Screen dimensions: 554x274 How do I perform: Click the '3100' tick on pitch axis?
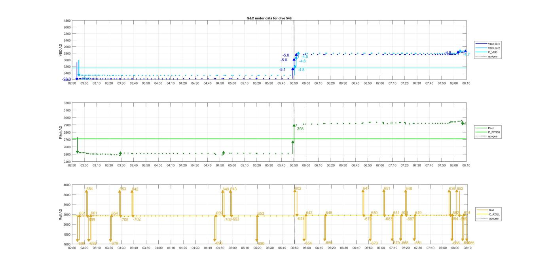(67, 110)
